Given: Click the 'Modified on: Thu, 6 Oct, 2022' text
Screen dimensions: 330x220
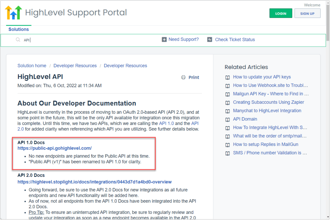Looking at the screenshot, I should tap(60, 85).
